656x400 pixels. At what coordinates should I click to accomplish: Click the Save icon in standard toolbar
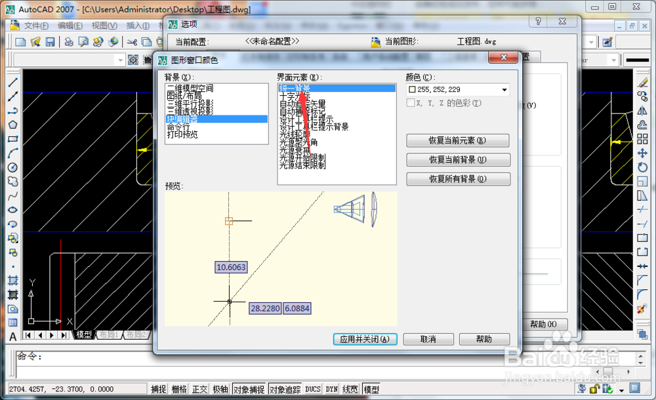pos(51,42)
